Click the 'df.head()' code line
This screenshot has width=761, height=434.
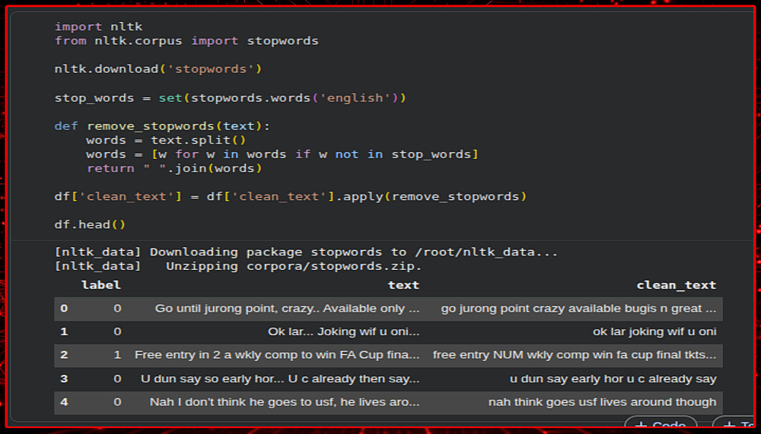pyautogui.click(x=90, y=224)
